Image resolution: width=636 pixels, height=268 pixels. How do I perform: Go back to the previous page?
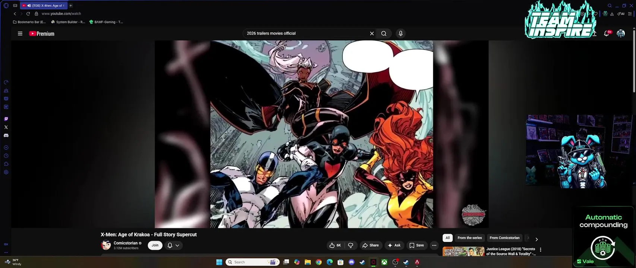tap(15, 14)
